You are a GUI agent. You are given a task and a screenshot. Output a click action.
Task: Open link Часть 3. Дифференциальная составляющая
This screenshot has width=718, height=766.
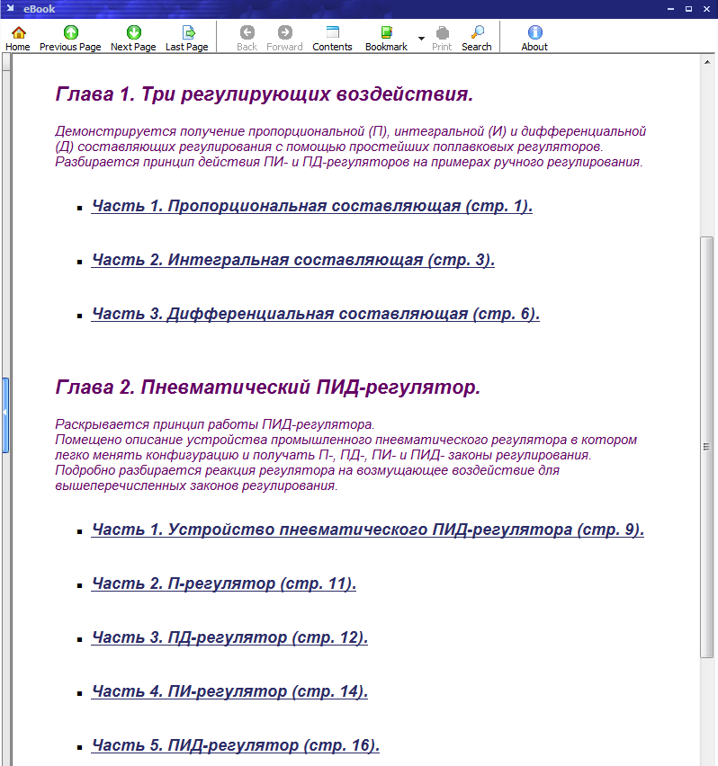[x=315, y=314]
